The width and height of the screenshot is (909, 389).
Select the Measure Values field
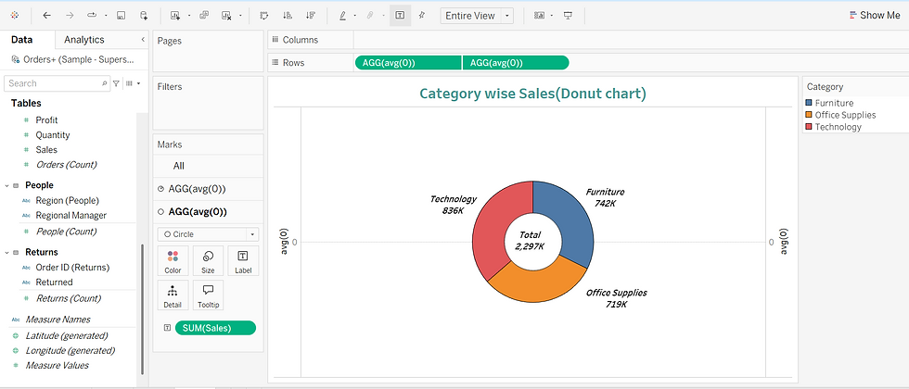[x=57, y=365]
